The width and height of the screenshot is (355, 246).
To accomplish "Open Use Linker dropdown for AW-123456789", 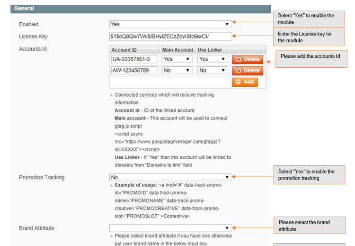I will pos(213,70).
